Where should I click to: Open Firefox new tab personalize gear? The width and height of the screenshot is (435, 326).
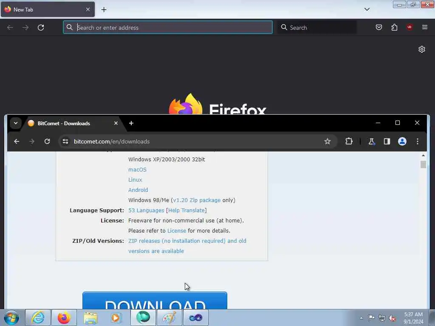point(422,49)
